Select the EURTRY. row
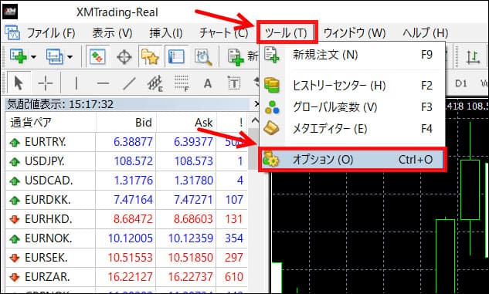This screenshot has width=489, height=294. pos(126,142)
